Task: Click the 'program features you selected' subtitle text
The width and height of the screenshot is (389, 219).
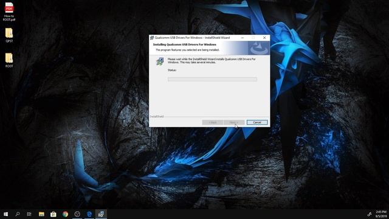Action: (188, 50)
